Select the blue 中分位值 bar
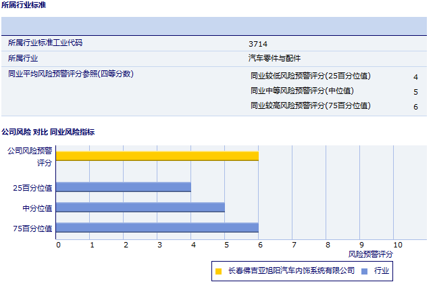Viewport: 435px width, 286px height. click(x=140, y=207)
